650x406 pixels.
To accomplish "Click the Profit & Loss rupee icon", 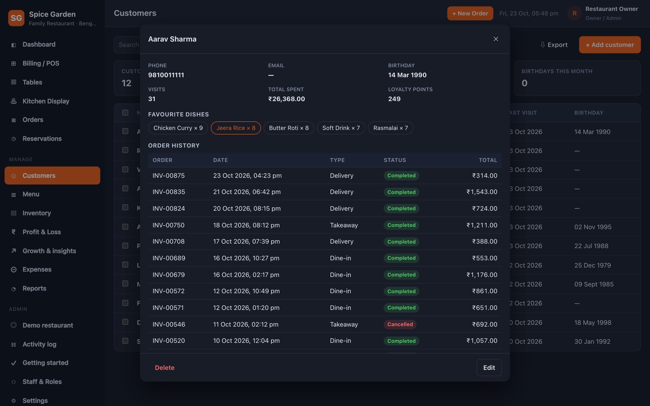I will 13,232.
